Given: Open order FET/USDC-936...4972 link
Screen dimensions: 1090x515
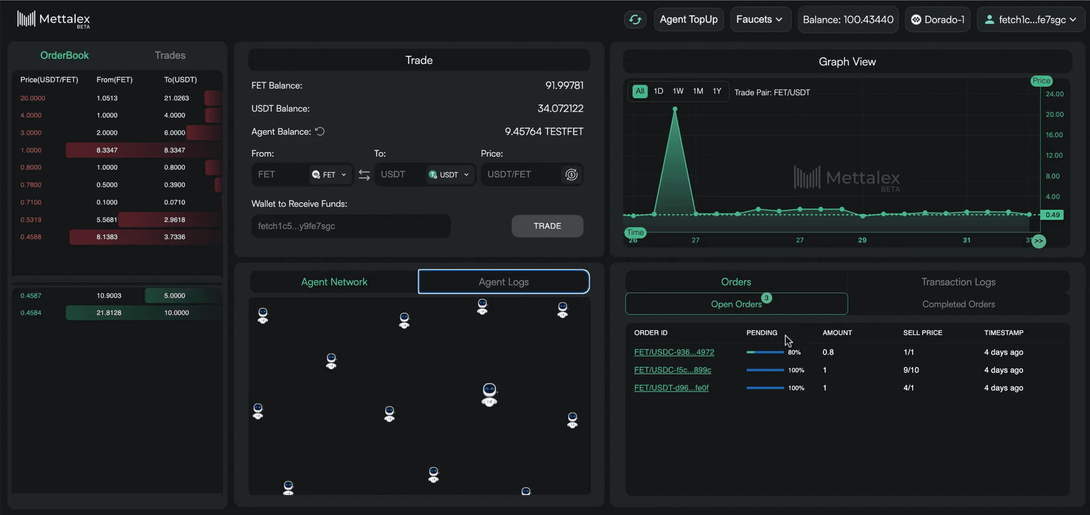Looking at the screenshot, I should (x=674, y=352).
